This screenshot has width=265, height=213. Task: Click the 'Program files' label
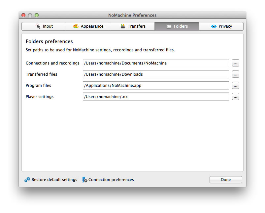pyautogui.click(x=38, y=86)
